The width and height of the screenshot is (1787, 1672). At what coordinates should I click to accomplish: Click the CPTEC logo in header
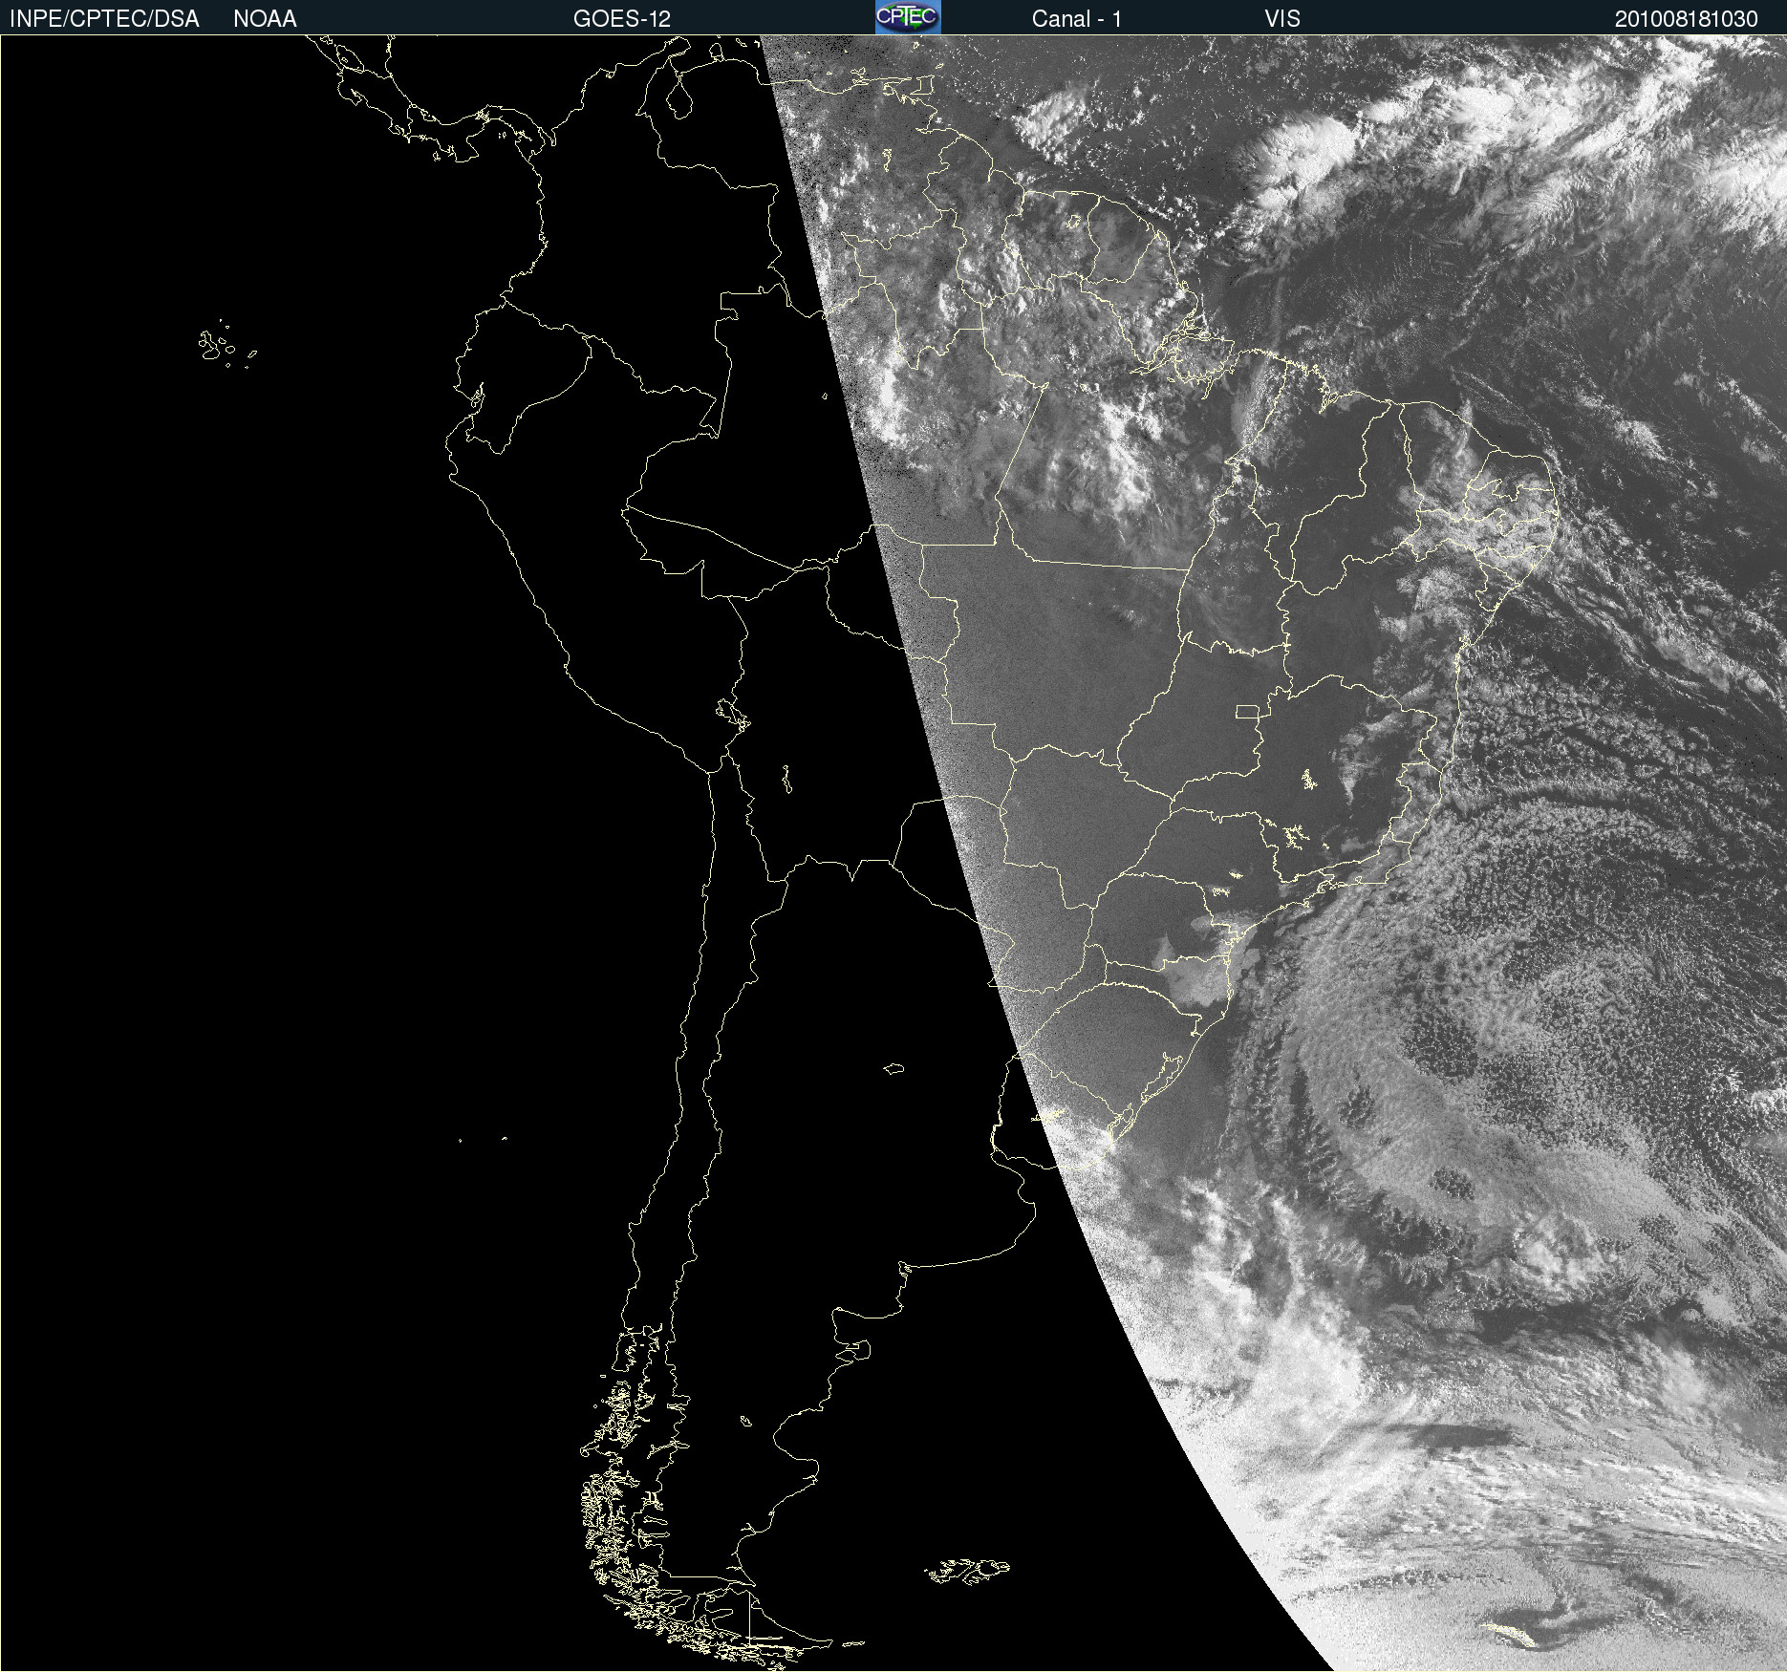tap(908, 17)
